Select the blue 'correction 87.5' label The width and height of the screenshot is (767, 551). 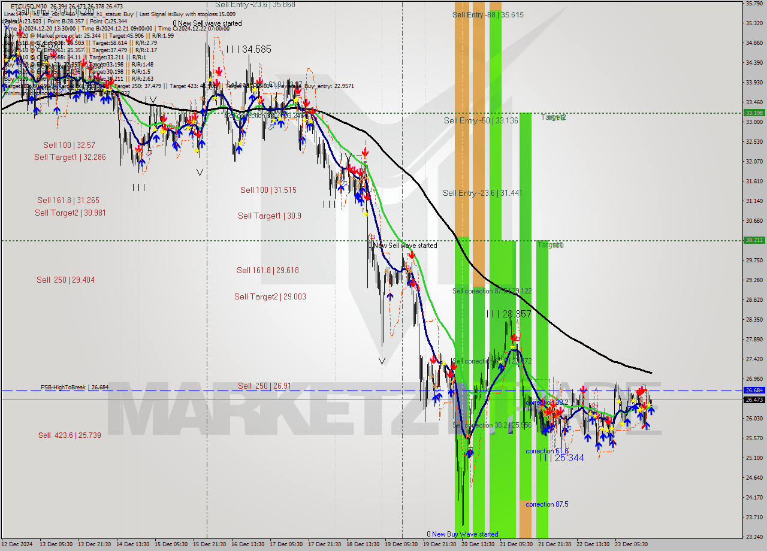(x=547, y=504)
